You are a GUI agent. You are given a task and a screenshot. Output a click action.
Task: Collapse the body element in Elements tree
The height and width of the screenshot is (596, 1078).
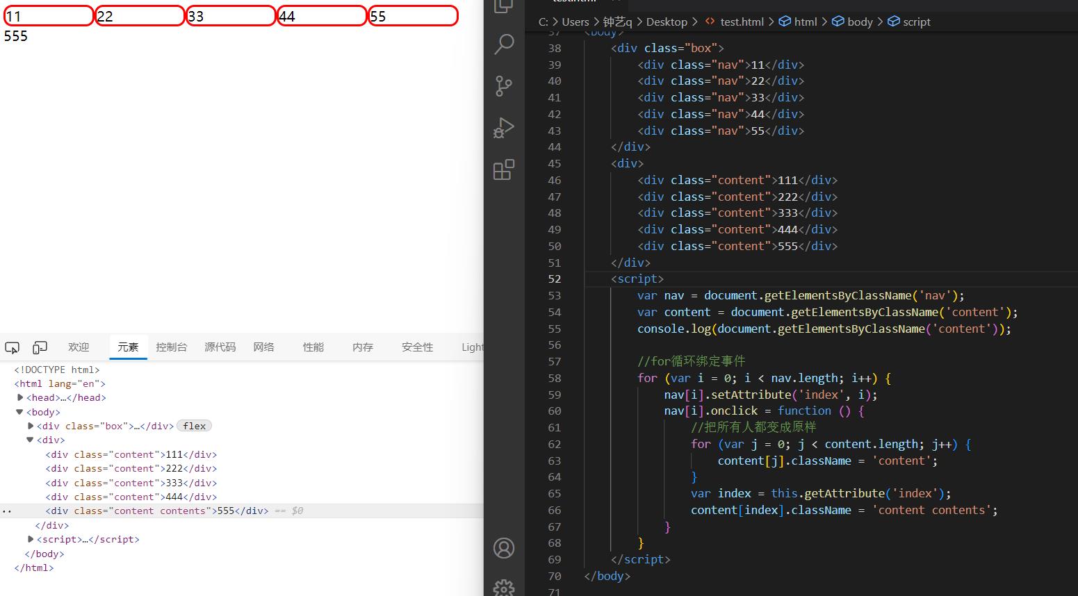coord(19,411)
